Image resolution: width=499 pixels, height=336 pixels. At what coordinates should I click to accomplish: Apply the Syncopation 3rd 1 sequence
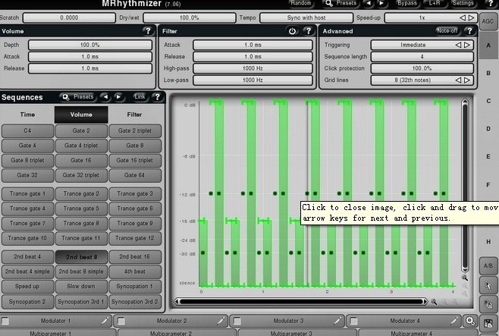pyautogui.click(x=81, y=302)
